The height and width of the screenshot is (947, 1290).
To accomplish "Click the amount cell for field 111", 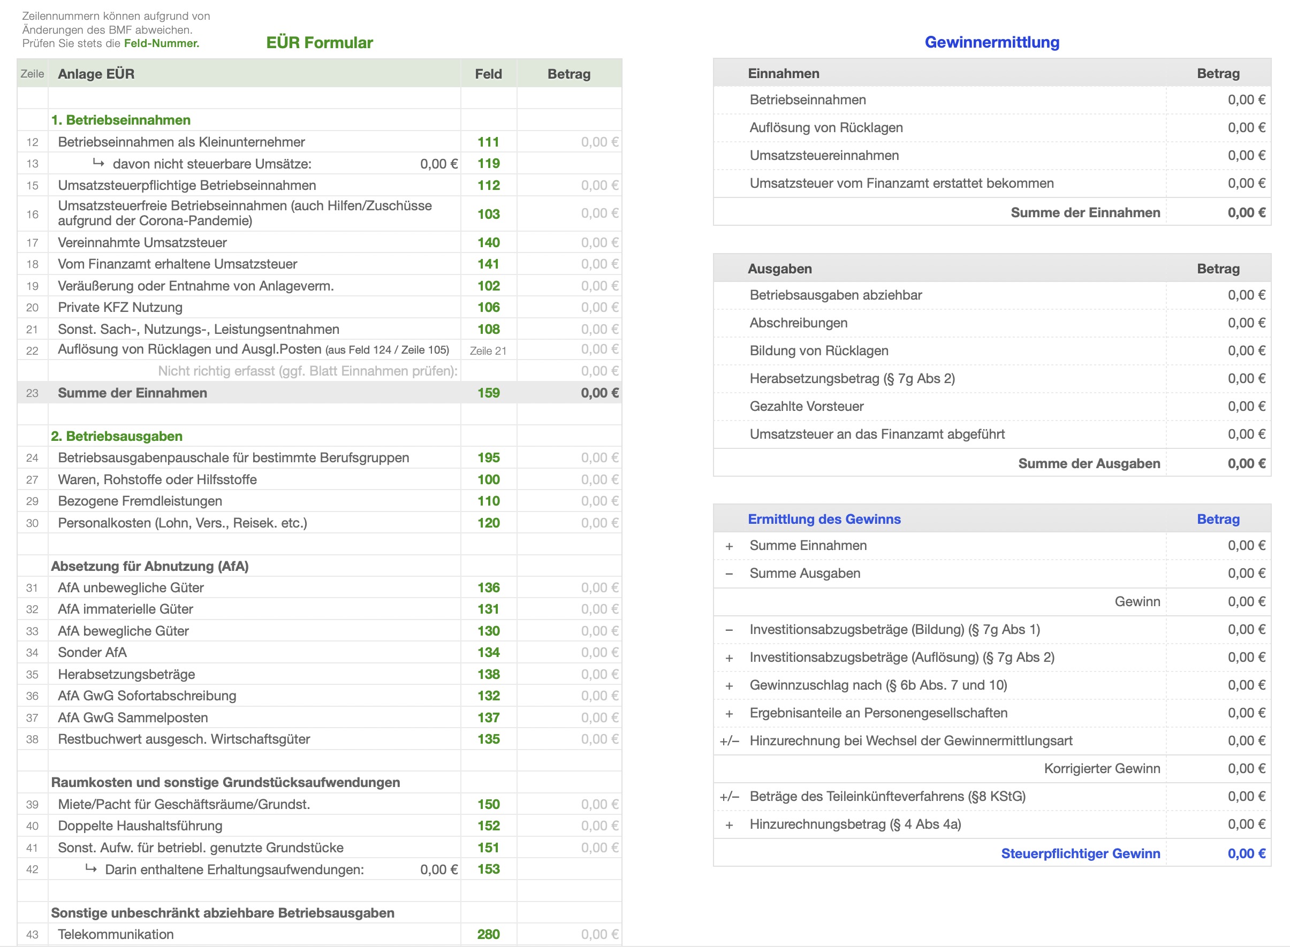I will (599, 142).
